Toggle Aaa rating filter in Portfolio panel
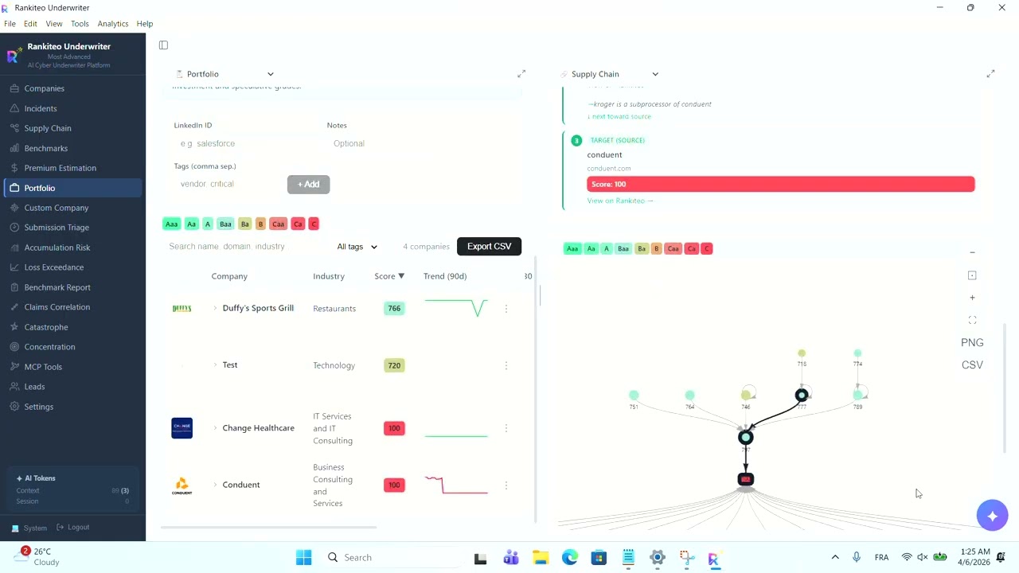This screenshot has width=1019, height=573. pyautogui.click(x=171, y=224)
